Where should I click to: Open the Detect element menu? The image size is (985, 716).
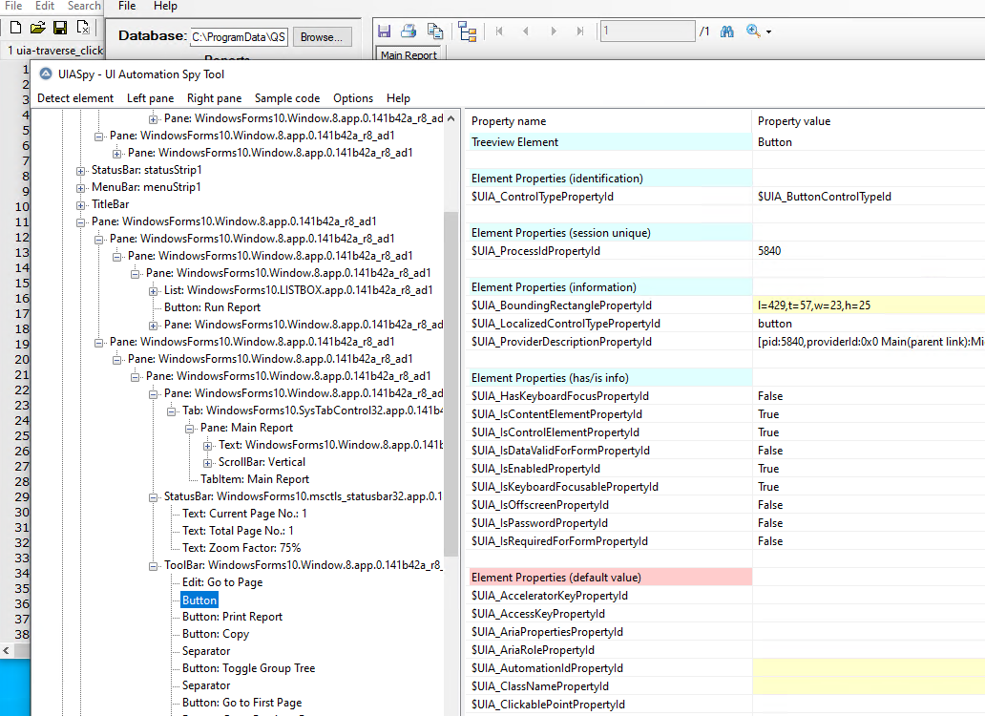click(x=75, y=98)
